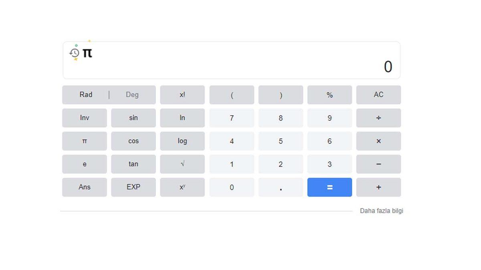The height and width of the screenshot is (270, 481).
Task: Click the EXP key
Action: [x=133, y=187]
